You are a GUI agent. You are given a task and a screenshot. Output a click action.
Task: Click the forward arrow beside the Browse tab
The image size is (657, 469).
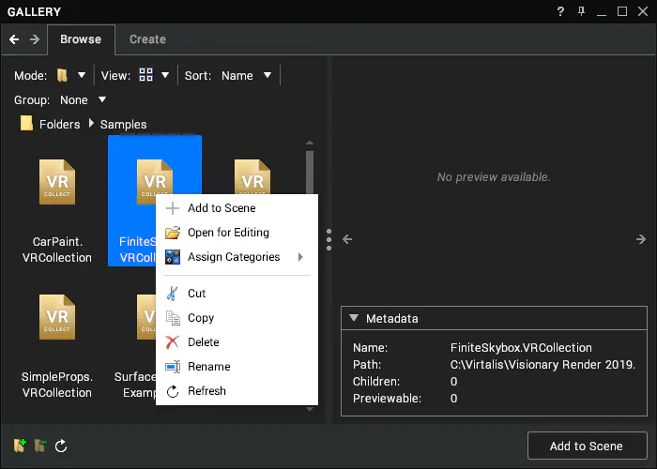[35, 39]
